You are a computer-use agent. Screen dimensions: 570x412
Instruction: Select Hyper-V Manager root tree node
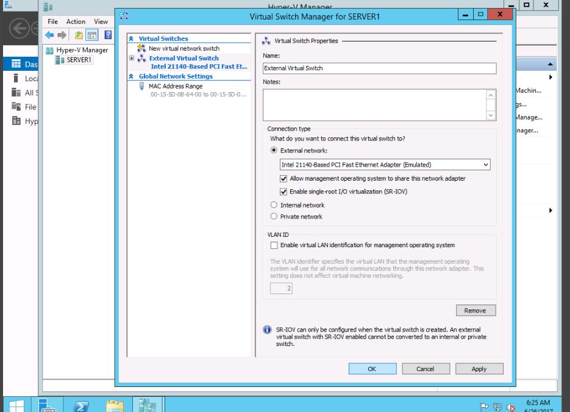coord(82,50)
